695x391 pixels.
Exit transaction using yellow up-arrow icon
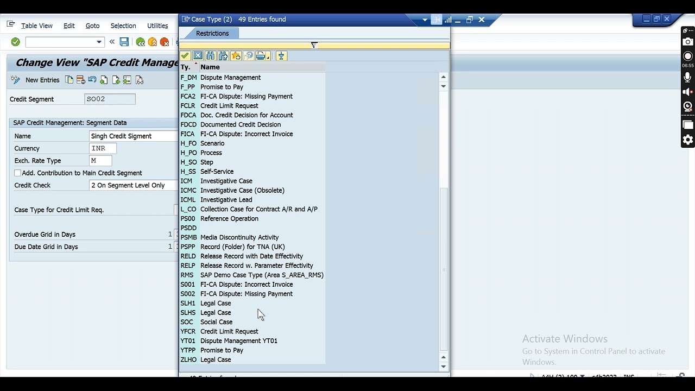153,42
